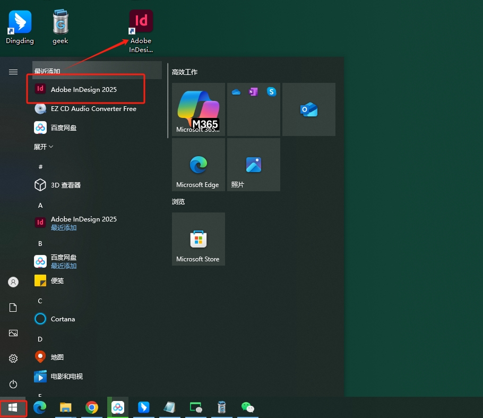Click the Windows Start button
This screenshot has width=483, height=418.
13,407
